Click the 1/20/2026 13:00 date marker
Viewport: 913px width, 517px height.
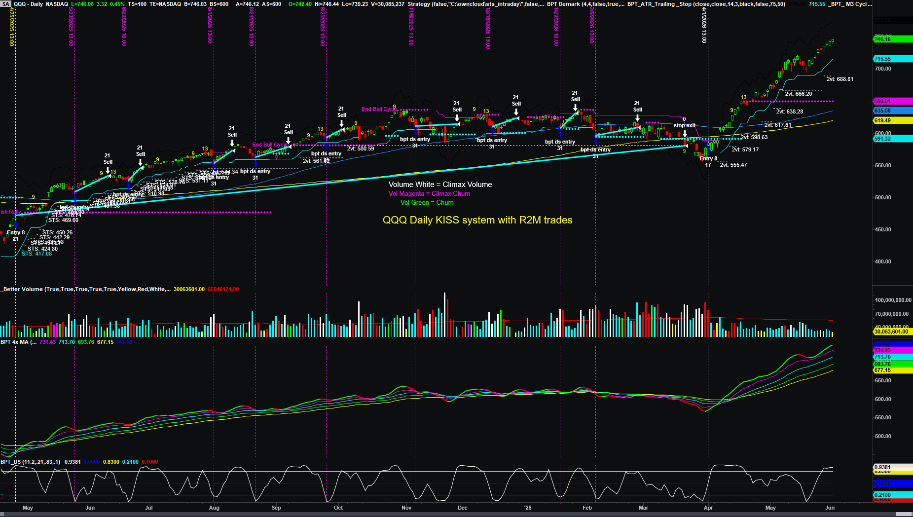pos(556,27)
